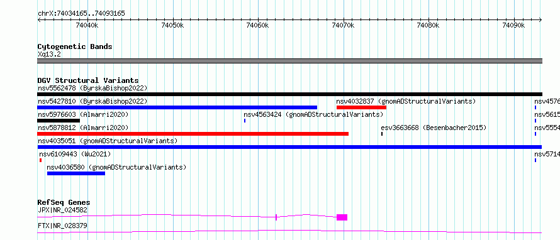Click the ruler's right scroll arrow
The image size is (560, 240).
[540, 20]
